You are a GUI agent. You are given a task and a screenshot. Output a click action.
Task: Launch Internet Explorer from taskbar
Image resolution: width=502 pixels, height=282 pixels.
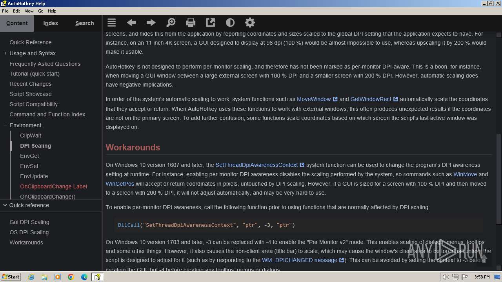pyautogui.click(x=31, y=277)
